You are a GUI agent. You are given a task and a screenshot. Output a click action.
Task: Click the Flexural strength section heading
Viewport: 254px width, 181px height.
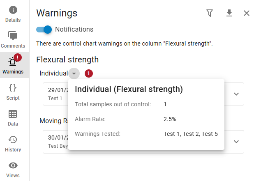pos(67,60)
